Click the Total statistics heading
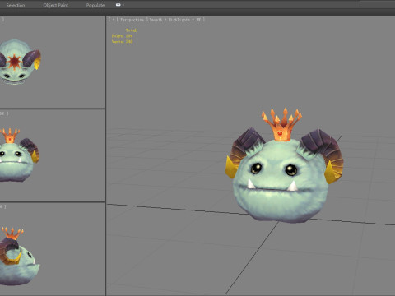The image size is (395, 296). pyautogui.click(x=131, y=30)
